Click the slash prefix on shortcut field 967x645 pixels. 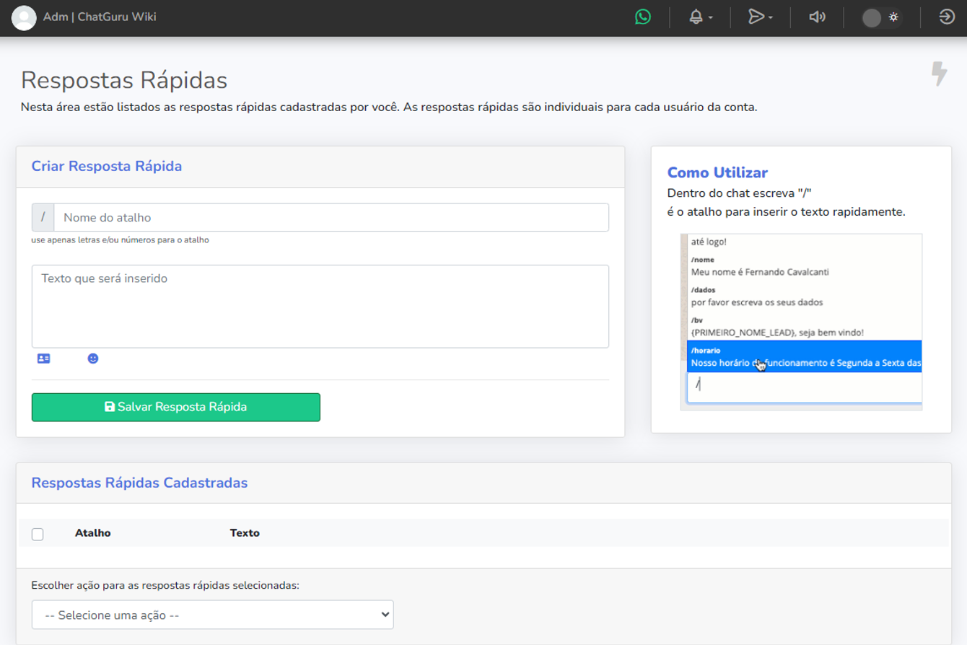coord(43,217)
